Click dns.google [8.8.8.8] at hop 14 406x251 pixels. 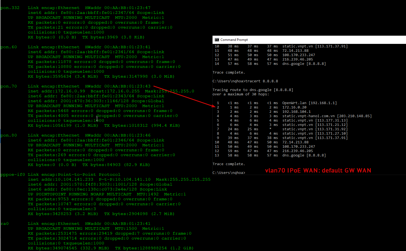pos(304,63)
